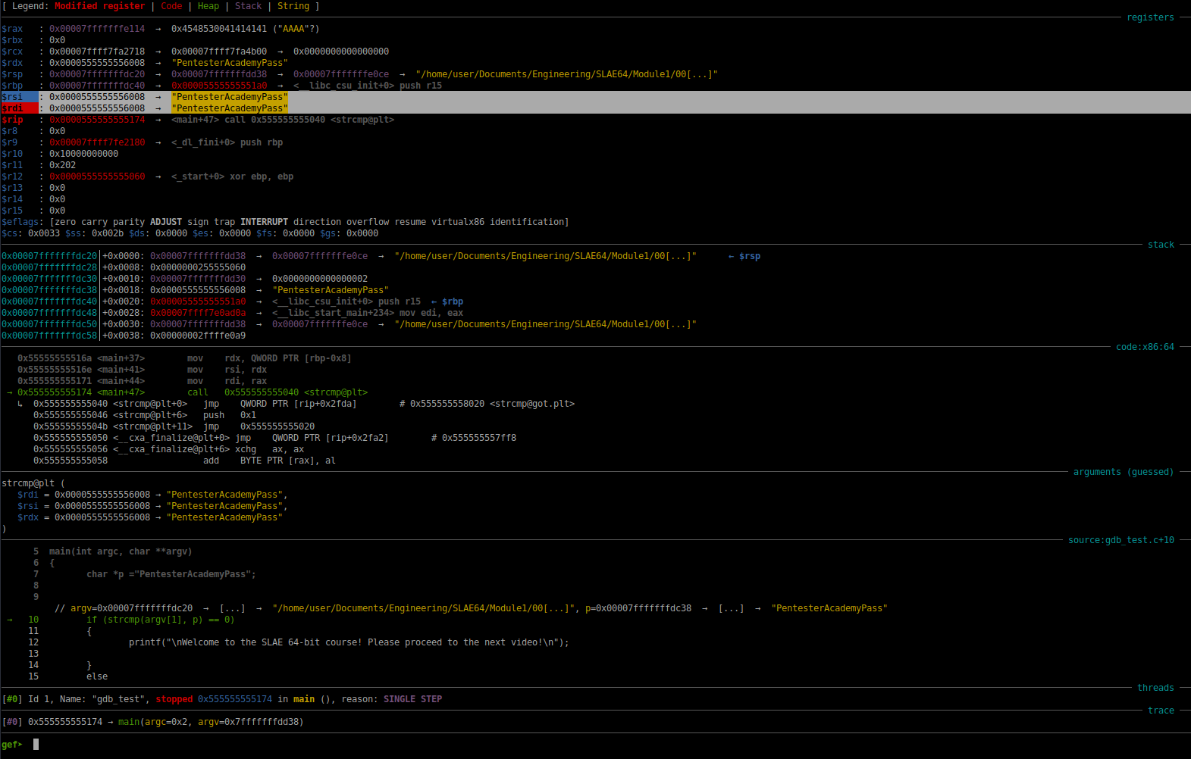Click the <__libc_start_main+234> entry

368,313
